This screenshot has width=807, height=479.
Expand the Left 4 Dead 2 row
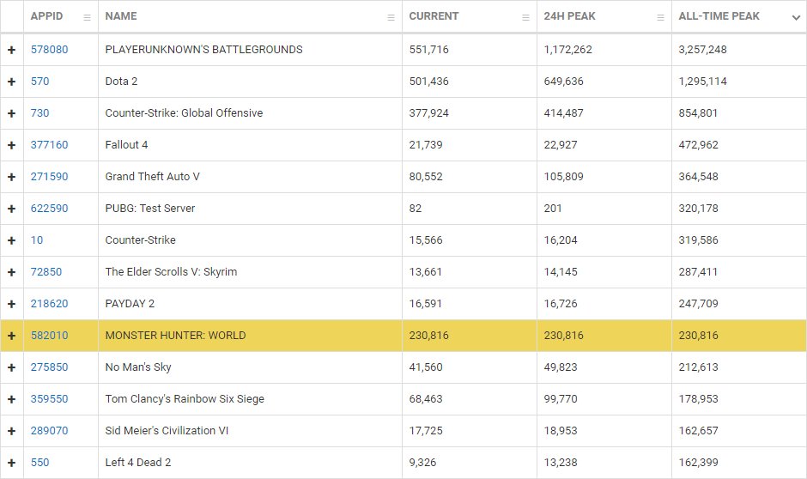11,463
